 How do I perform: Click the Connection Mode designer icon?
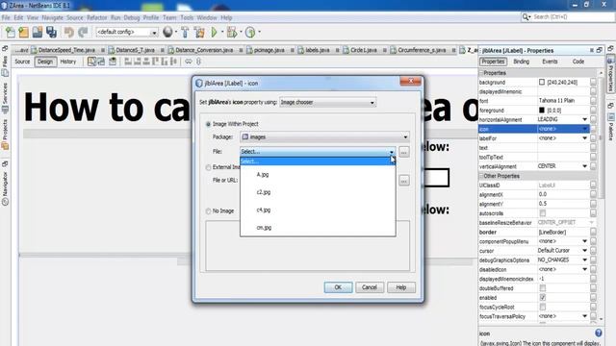click(101, 62)
